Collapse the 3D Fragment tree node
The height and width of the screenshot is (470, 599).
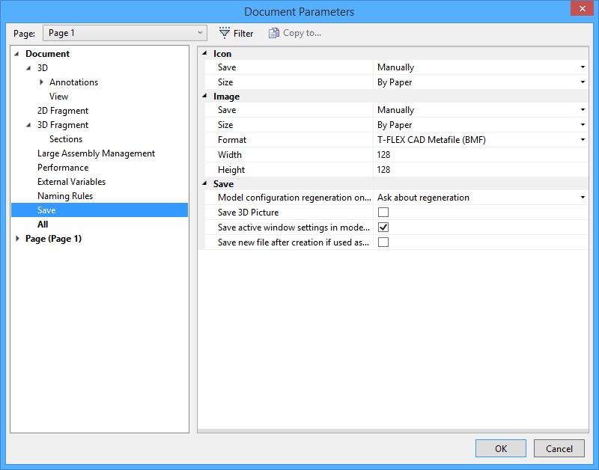point(30,125)
